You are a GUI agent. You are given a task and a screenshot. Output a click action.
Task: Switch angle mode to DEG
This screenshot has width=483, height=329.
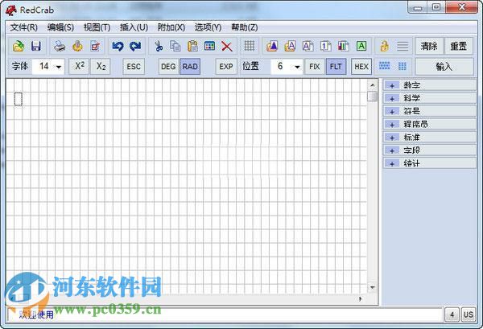pyautogui.click(x=168, y=67)
